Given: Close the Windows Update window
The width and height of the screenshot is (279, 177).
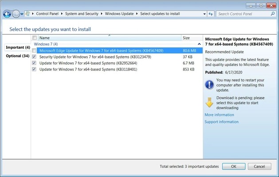Looking at the screenshot, I should pyautogui.click(x=271, y=6).
